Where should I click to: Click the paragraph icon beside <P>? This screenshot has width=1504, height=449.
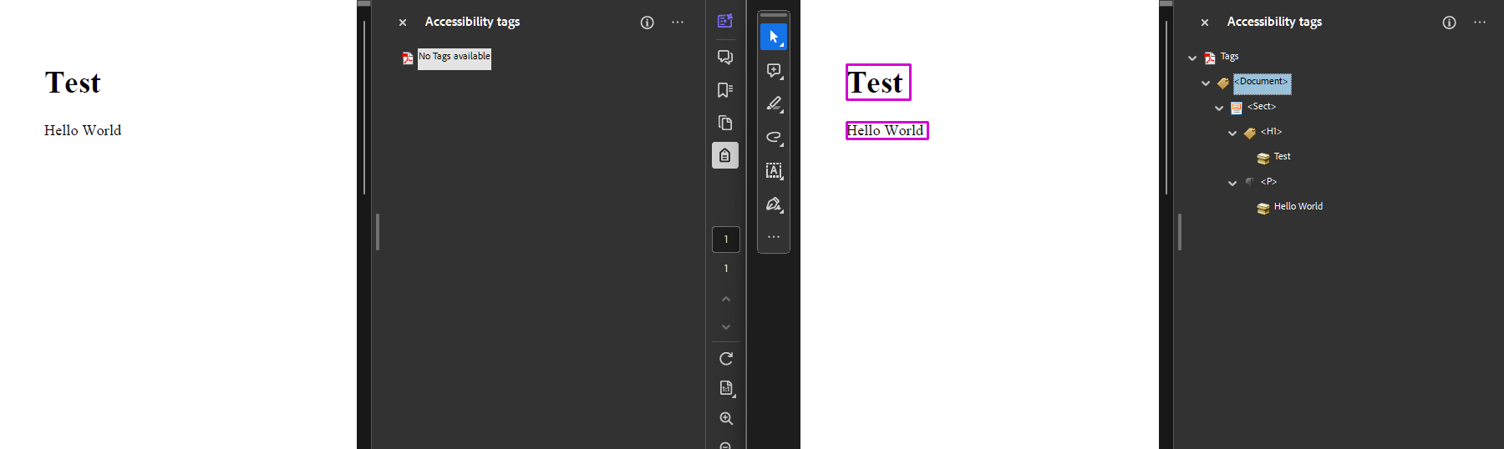click(x=1250, y=182)
